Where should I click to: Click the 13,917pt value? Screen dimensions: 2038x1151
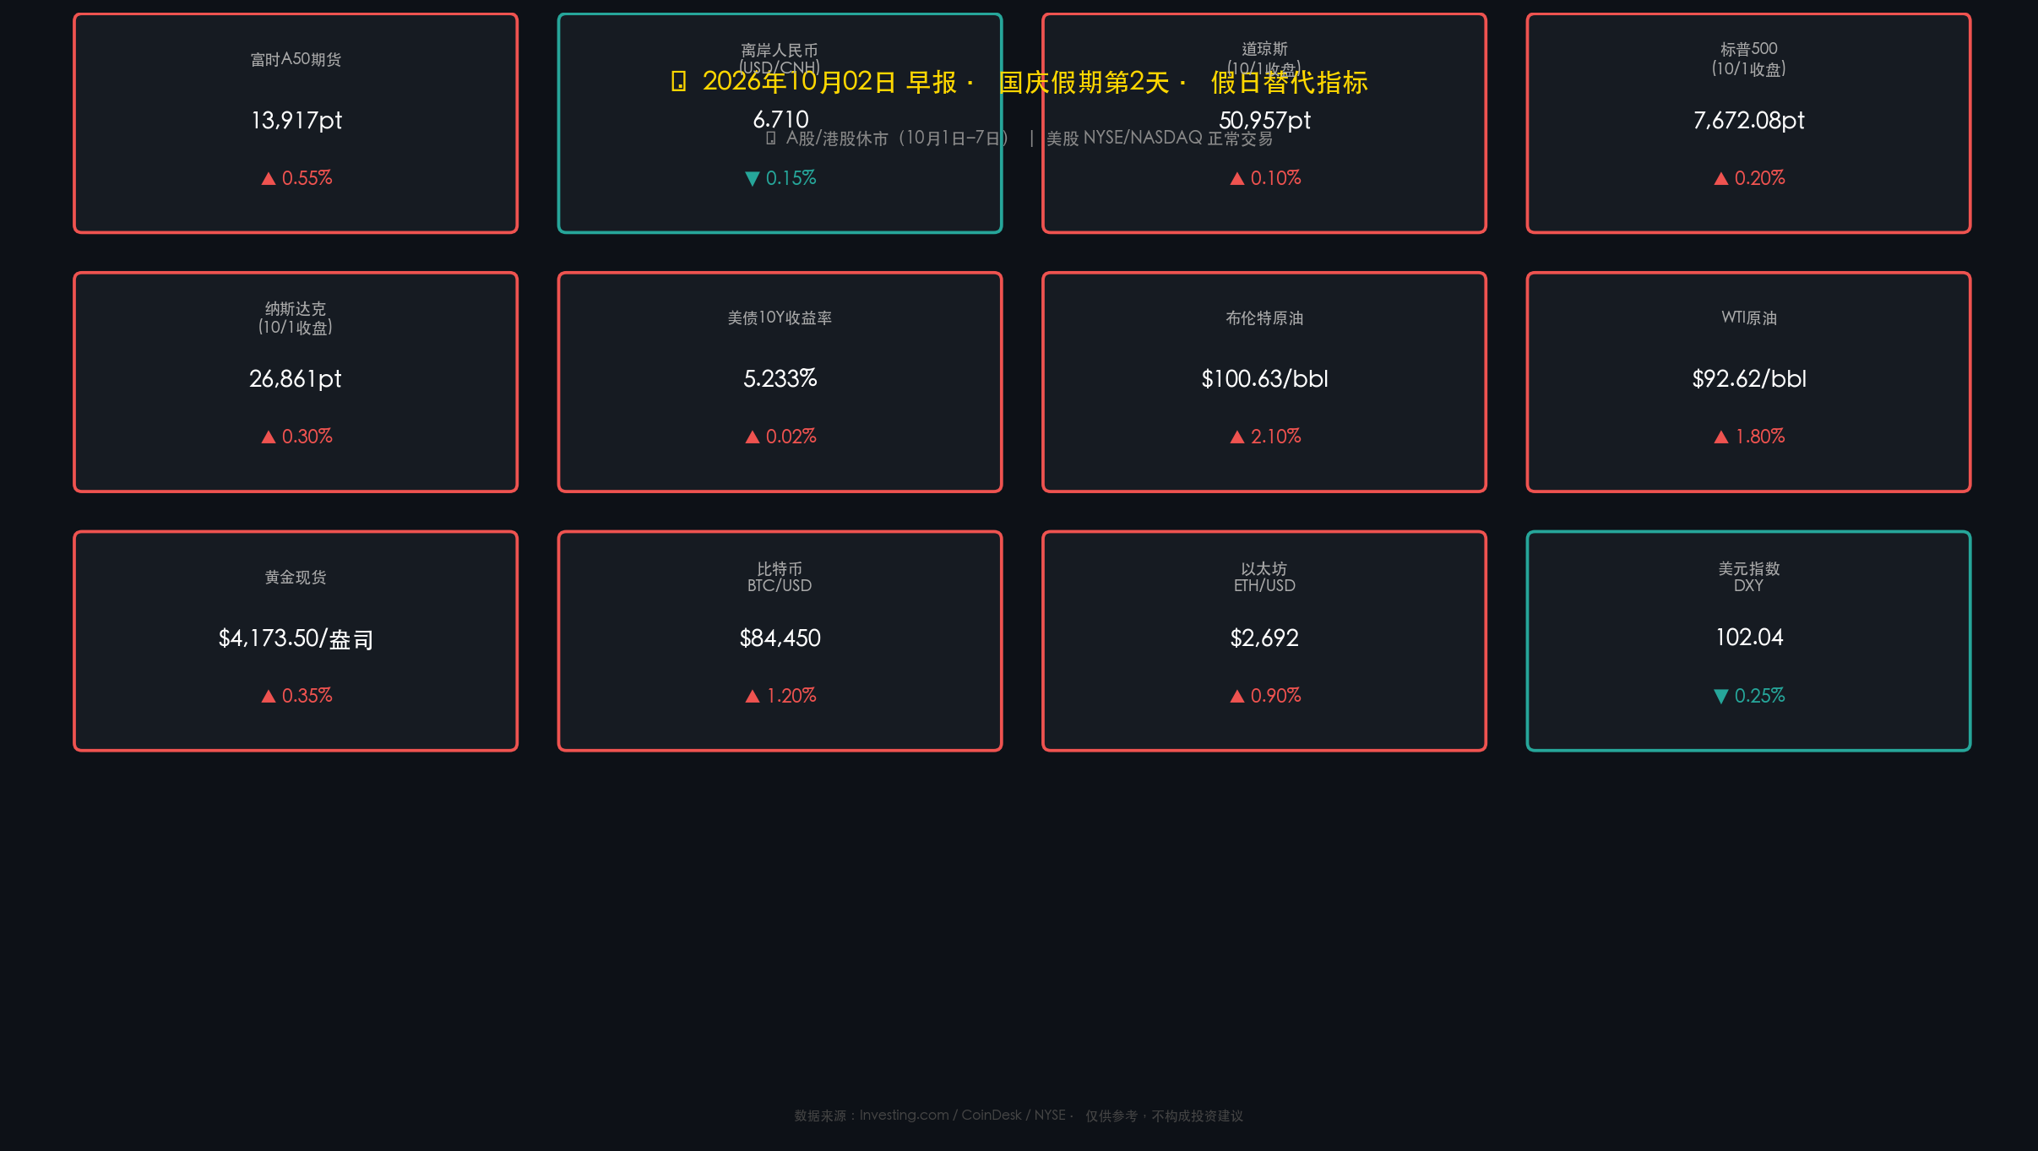point(296,121)
